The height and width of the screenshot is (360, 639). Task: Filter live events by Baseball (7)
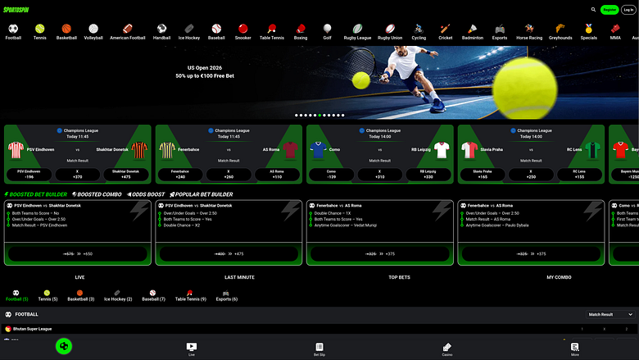tap(154, 295)
